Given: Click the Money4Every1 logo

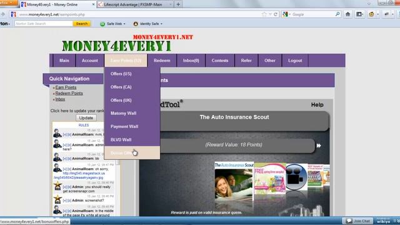Looking at the screenshot, I should [117, 46].
